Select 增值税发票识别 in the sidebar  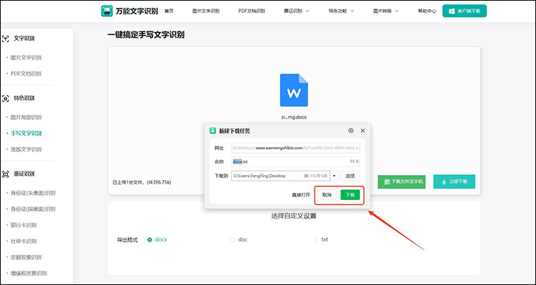[29, 274]
